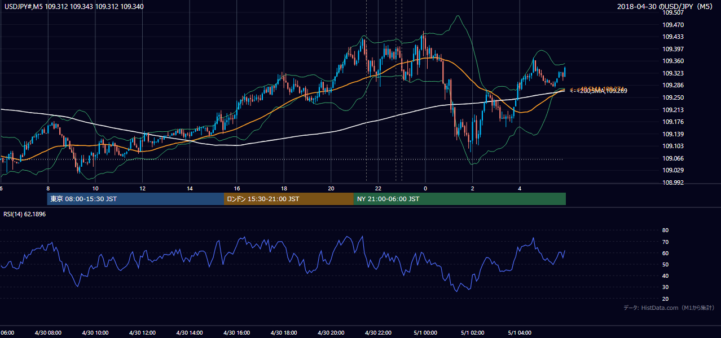This screenshot has height=338, width=721.
Task: Click RSI scale value 20
Action: pyautogui.click(x=666, y=299)
